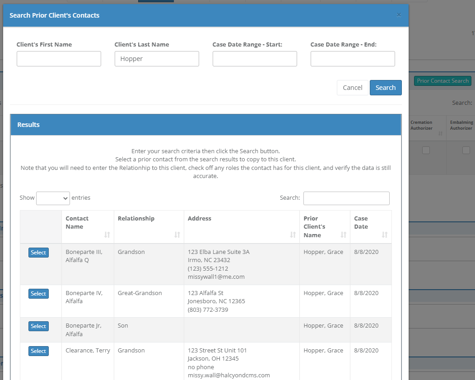
Task: Click the results table Search filter box
Action: pyautogui.click(x=346, y=198)
